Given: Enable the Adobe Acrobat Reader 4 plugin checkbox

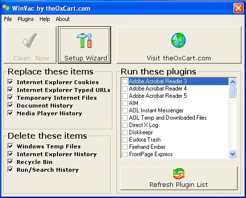Looking at the screenshot, I should [x=125, y=89].
